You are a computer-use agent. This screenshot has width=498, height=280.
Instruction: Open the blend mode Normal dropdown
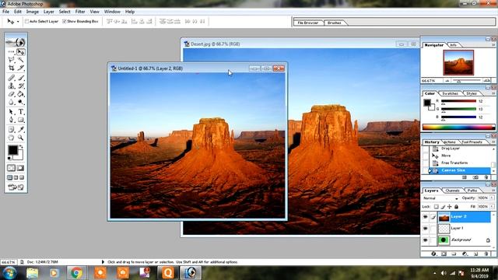(440, 198)
